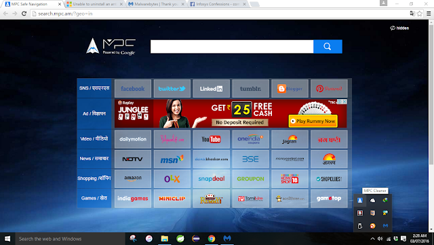
Task: Open the moneycontrol.com tile
Action: (x=290, y=159)
